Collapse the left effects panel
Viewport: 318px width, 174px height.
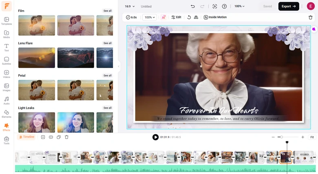tap(119, 66)
